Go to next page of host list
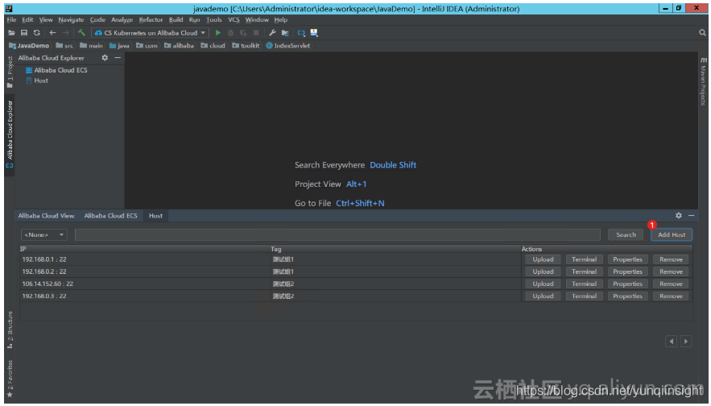Screen dimensions: 711x406 point(686,341)
